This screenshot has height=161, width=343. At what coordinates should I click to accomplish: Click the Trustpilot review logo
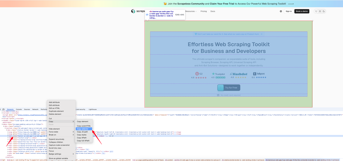click(x=218, y=74)
